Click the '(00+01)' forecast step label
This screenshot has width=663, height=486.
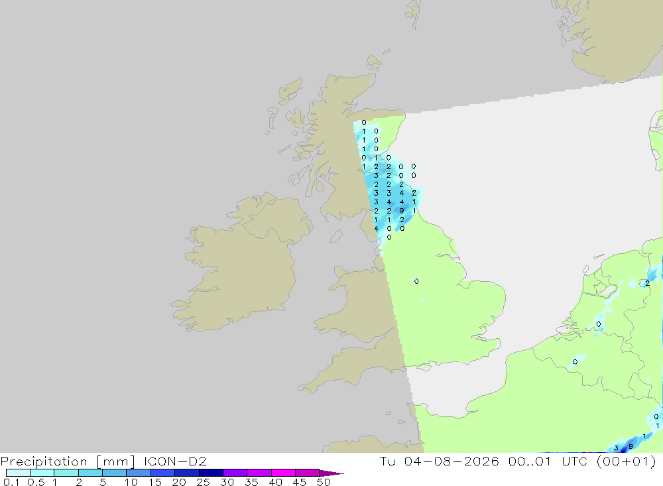pyautogui.click(x=626, y=461)
